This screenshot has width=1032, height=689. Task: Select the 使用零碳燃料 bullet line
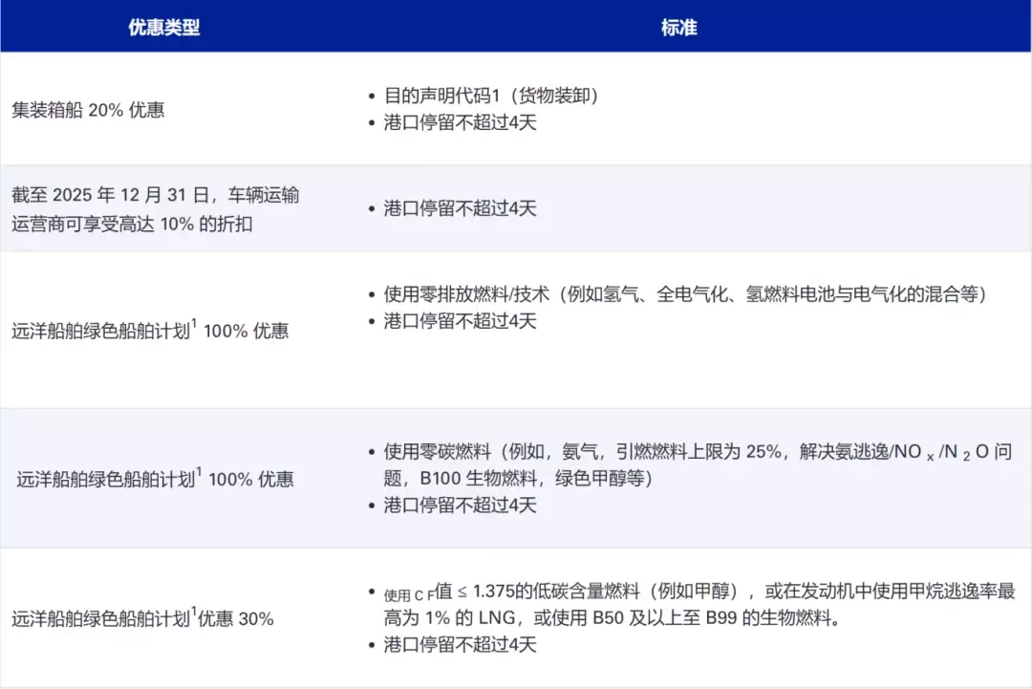click(698, 451)
